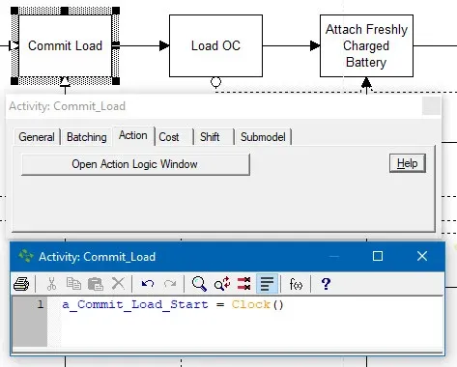Viewport: 457px width, 367px height.
Task: Click the gray button in properties title bar
Action: [431, 106]
